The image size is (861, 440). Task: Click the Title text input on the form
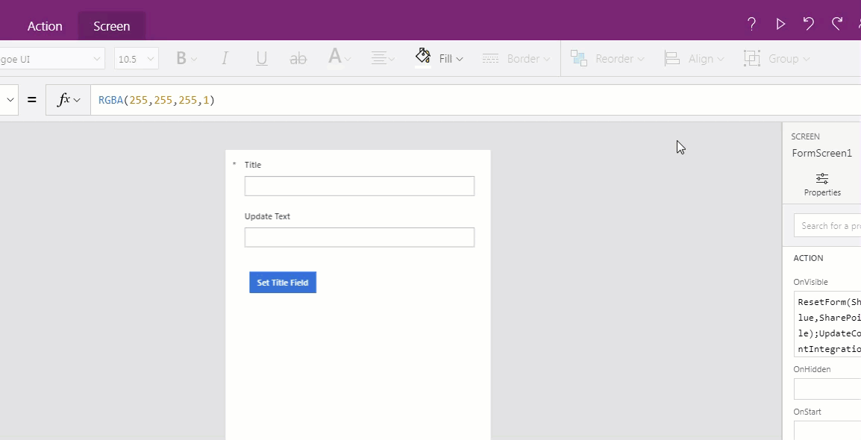click(359, 186)
